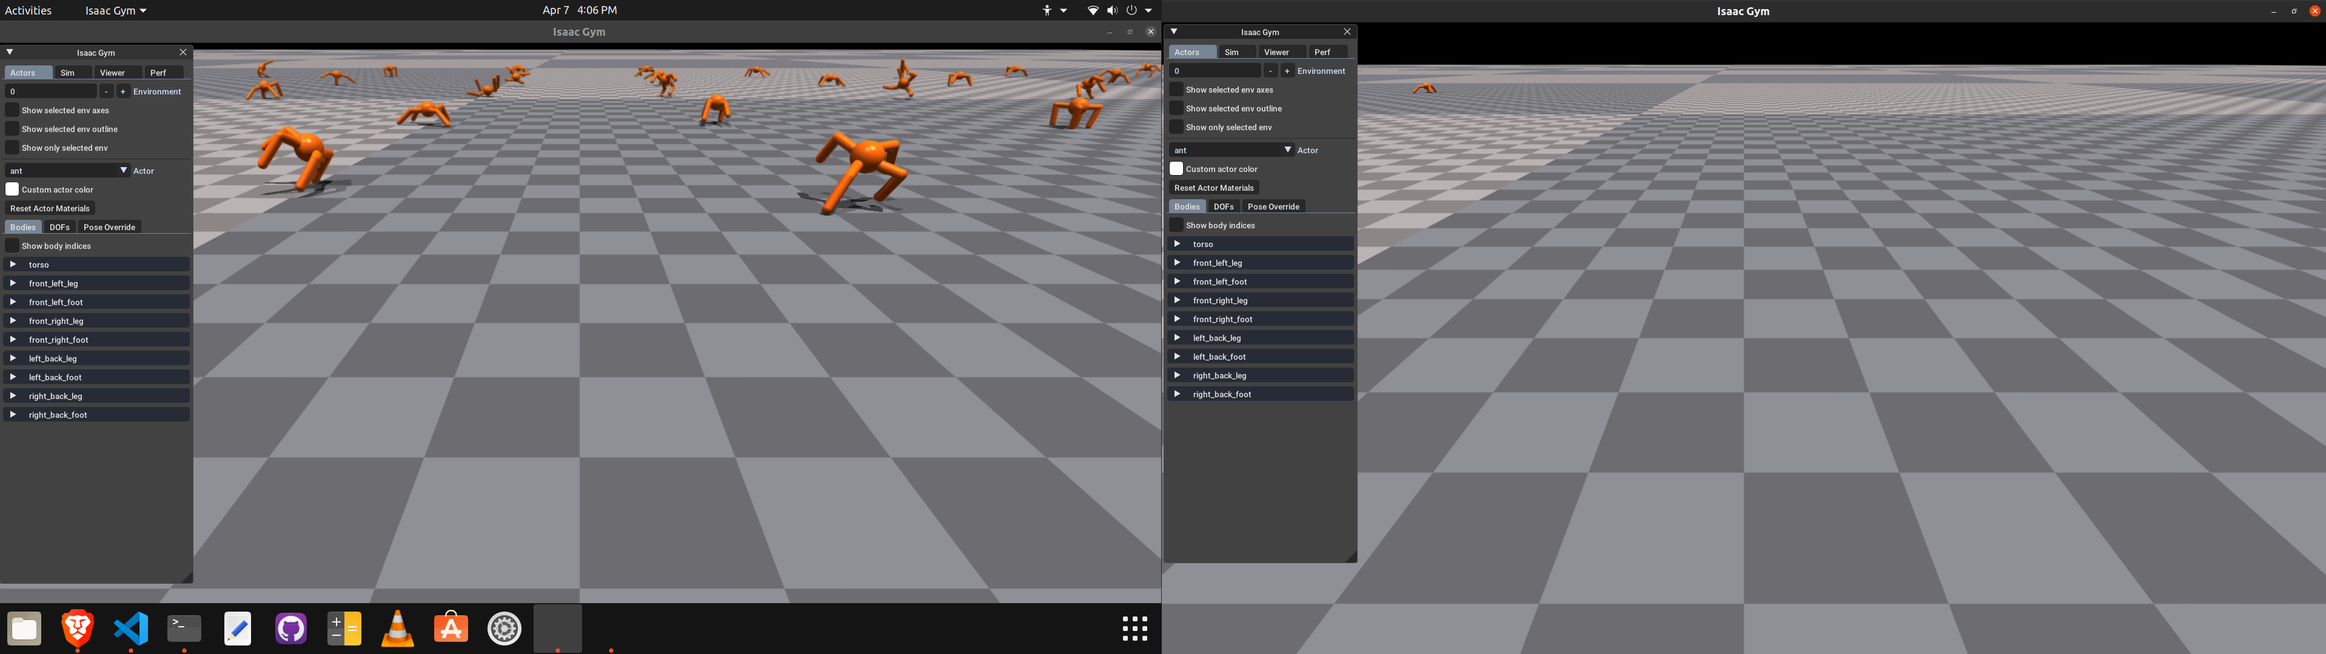Click the Custom actor color swatch
The width and height of the screenshot is (2326, 654).
coord(13,188)
